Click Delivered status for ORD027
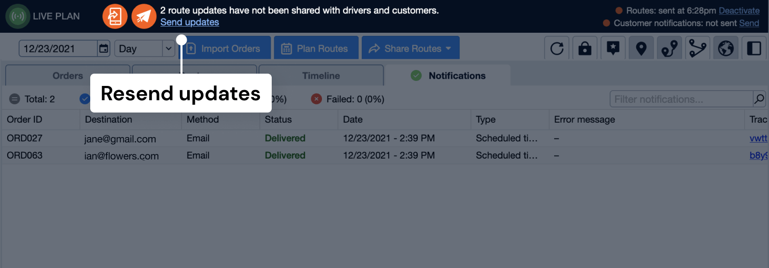 (285, 138)
